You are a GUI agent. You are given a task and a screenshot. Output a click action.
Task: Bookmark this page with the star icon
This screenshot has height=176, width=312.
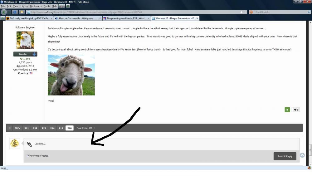pos(241,12)
